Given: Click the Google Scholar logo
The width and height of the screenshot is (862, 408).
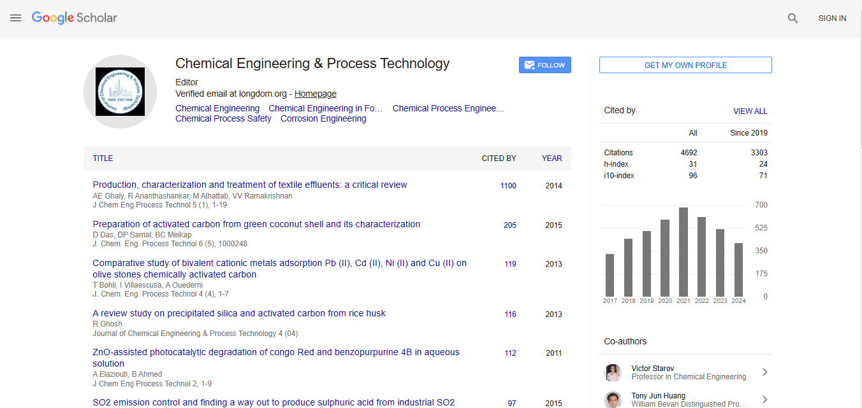Looking at the screenshot, I should coord(75,18).
